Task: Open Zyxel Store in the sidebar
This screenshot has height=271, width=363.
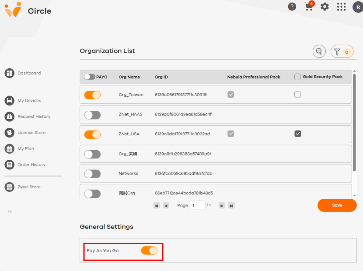Action: [29, 187]
